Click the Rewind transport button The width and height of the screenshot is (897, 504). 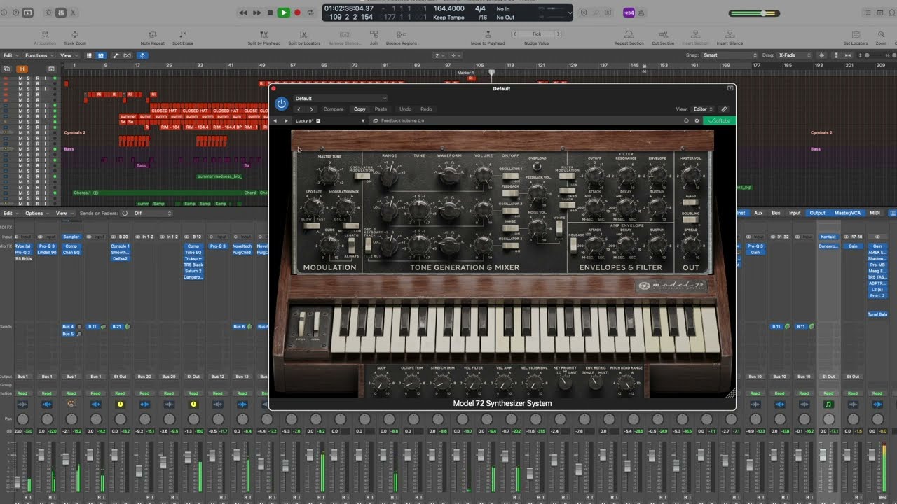(x=243, y=13)
